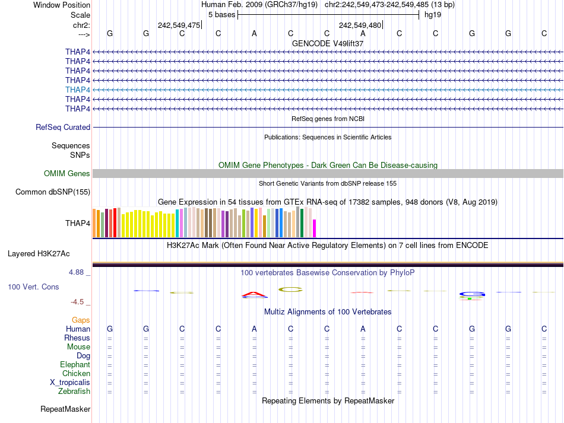Viewport: 564px width, 423px height.
Task: Open the Repeating Elements by RepeatMasker title
Action: pyautogui.click(x=328, y=400)
